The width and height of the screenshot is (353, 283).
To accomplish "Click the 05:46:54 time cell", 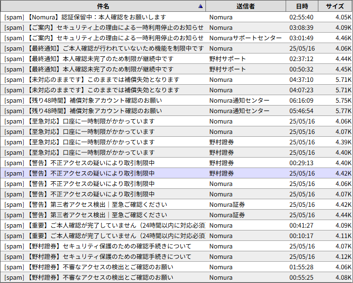I will 301,111.
